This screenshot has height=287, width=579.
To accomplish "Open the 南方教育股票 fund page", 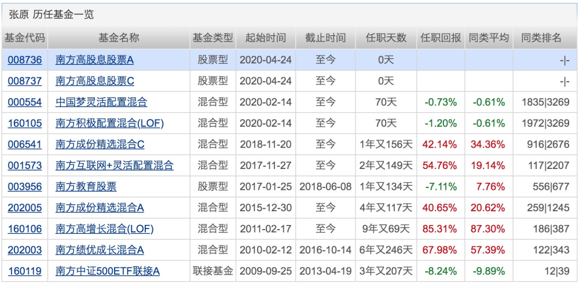I will tap(86, 187).
